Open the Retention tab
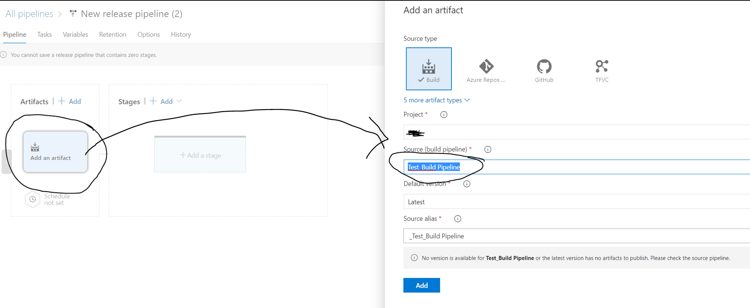The width and height of the screenshot is (750, 308). (x=113, y=35)
